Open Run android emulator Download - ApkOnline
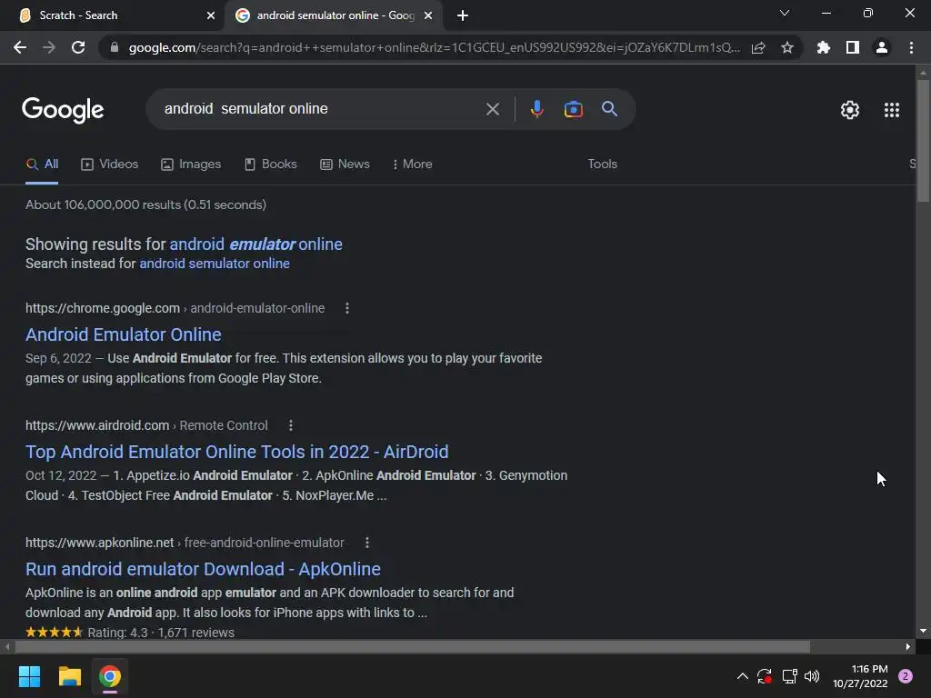The height and width of the screenshot is (698, 931). [x=203, y=569]
